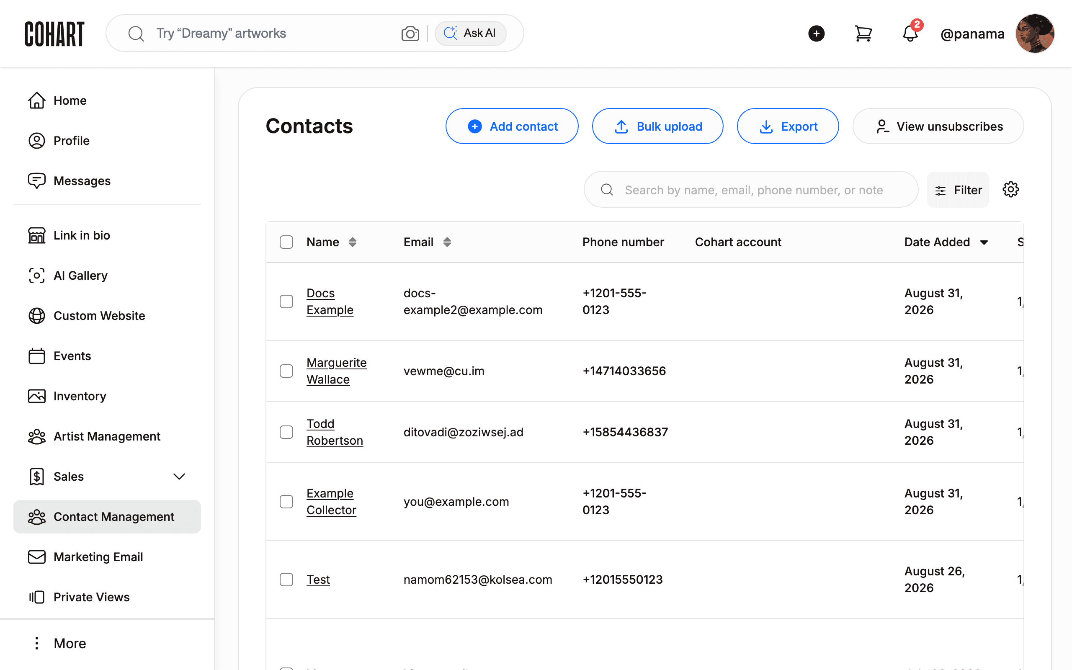Open camera image search

tap(410, 33)
